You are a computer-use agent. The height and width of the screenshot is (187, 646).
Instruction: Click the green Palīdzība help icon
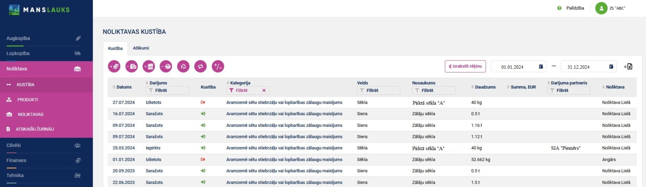[559, 8]
